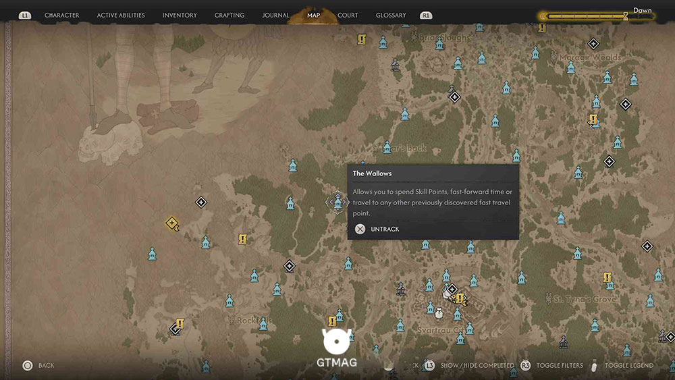Image resolution: width=675 pixels, height=380 pixels.
Task: Switch to the Court tab
Action: pyautogui.click(x=348, y=15)
